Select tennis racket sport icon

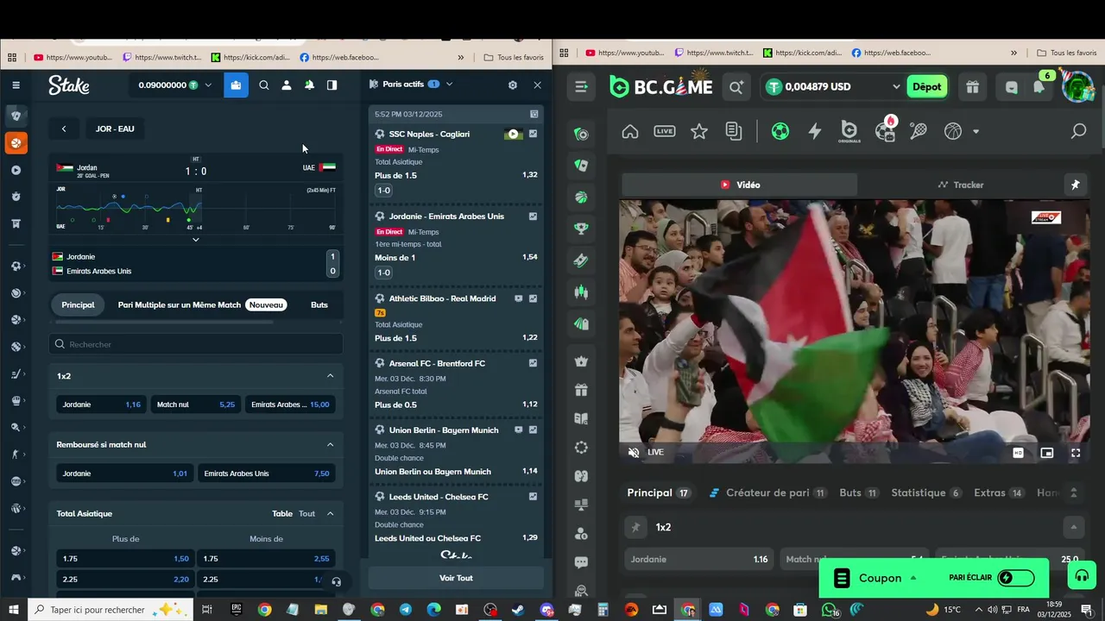(919, 131)
